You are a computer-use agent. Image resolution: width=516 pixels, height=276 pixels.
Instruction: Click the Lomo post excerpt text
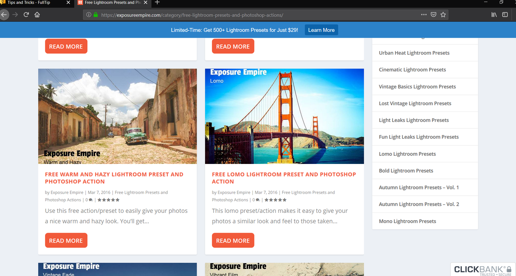[280, 216]
